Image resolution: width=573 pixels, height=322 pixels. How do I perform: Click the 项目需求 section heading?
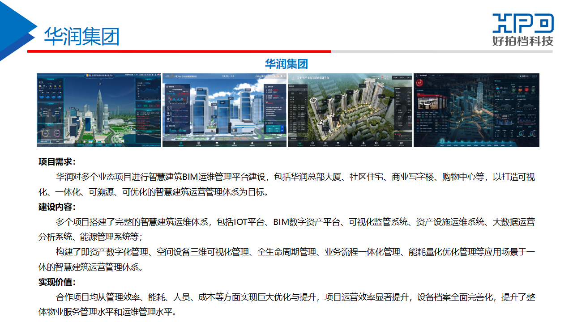(57, 162)
